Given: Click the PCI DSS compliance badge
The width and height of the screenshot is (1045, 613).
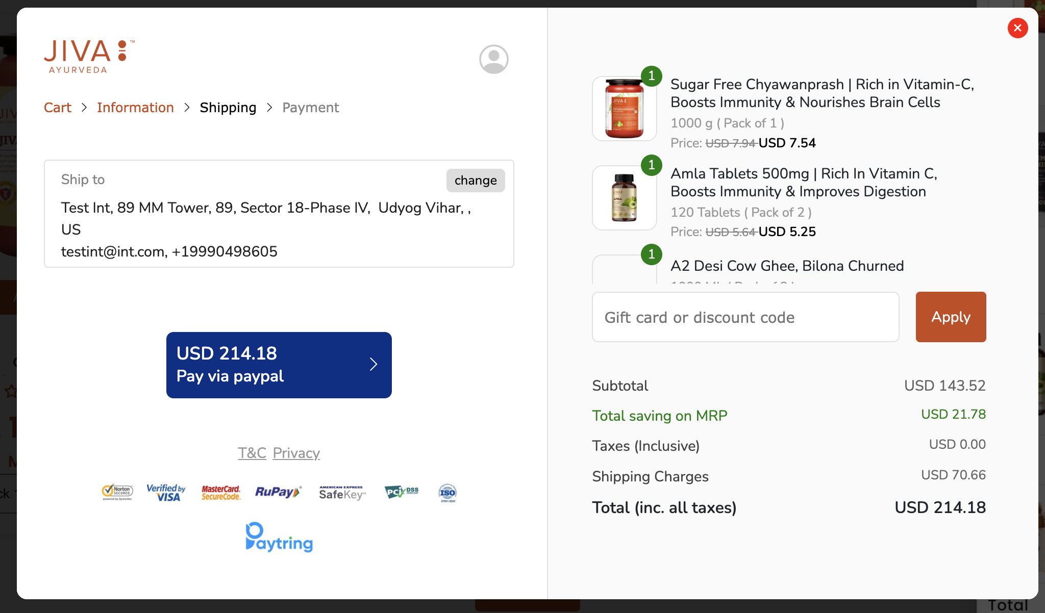Looking at the screenshot, I should click(x=402, y=492).
